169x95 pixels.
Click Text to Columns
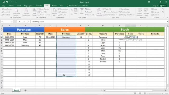point(99,12)
